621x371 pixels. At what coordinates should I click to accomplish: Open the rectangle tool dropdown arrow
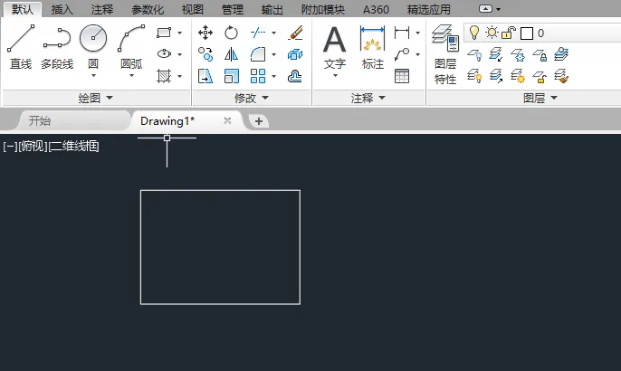(180, 33)
